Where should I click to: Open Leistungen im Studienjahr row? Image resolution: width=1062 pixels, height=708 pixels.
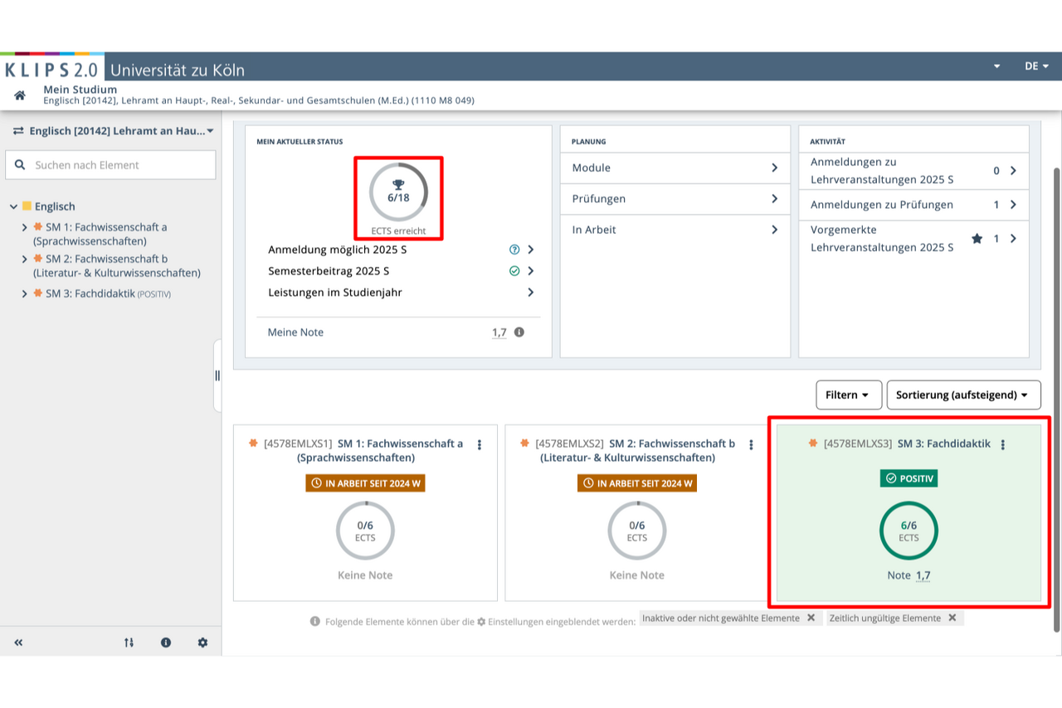[398, 293]
